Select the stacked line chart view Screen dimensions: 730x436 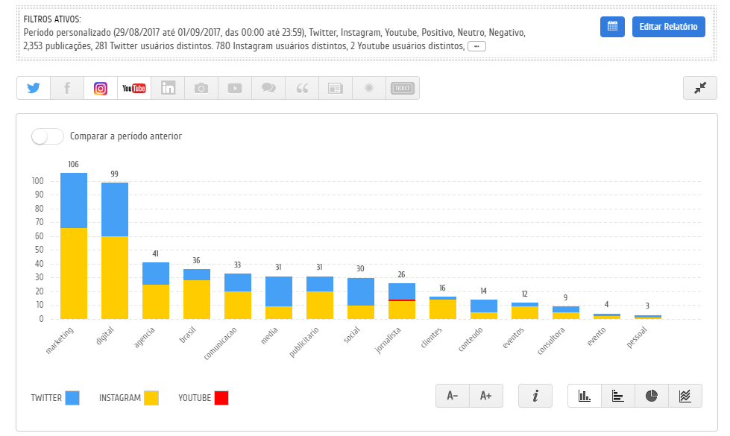point(685,396)
